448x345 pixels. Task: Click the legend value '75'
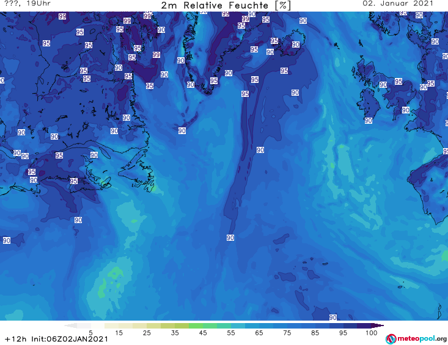pos(287,333)
